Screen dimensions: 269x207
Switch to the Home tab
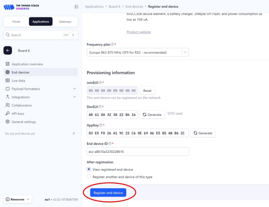(x=16, y=22)
